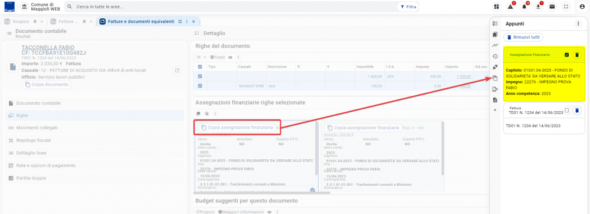Click the Comune institution building icon
Viewport: 590px width, 214px height.
24,6
